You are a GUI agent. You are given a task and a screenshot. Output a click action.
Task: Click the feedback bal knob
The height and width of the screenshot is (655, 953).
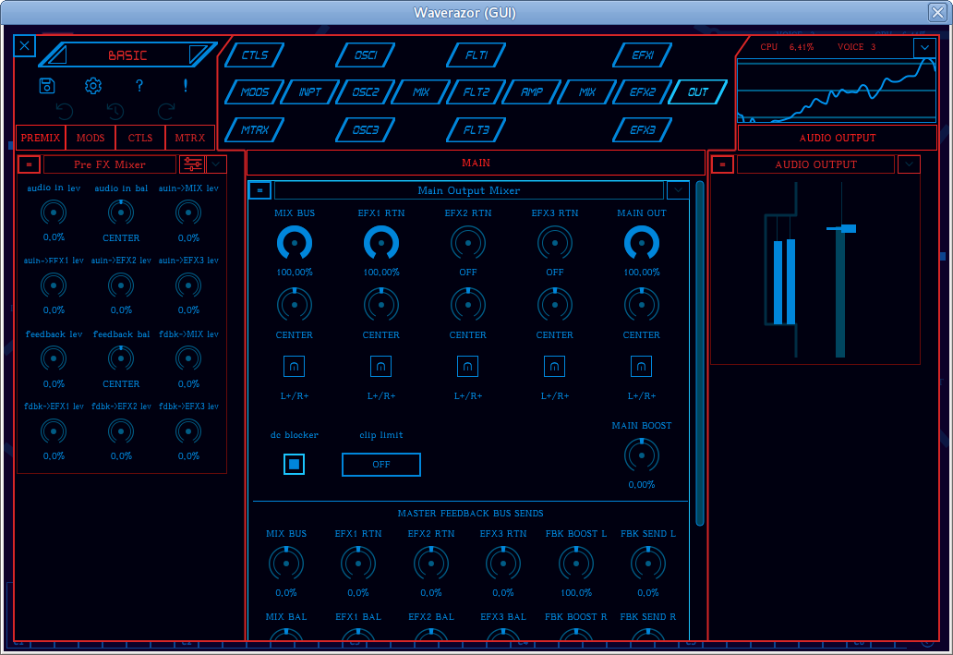coord(121,358)
